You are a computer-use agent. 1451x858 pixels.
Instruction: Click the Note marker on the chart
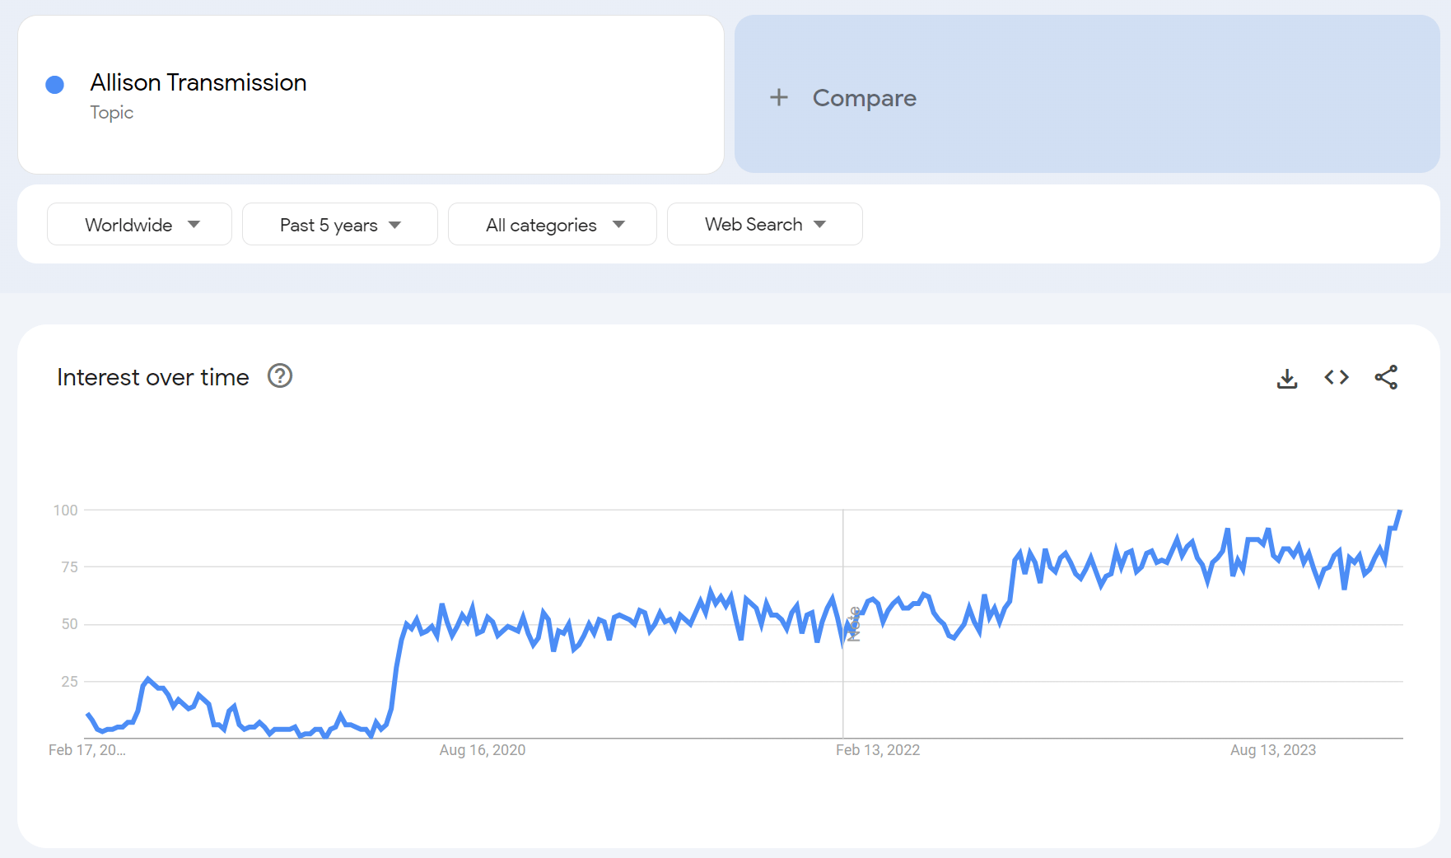pyautogui.click(x=854, y=623)
